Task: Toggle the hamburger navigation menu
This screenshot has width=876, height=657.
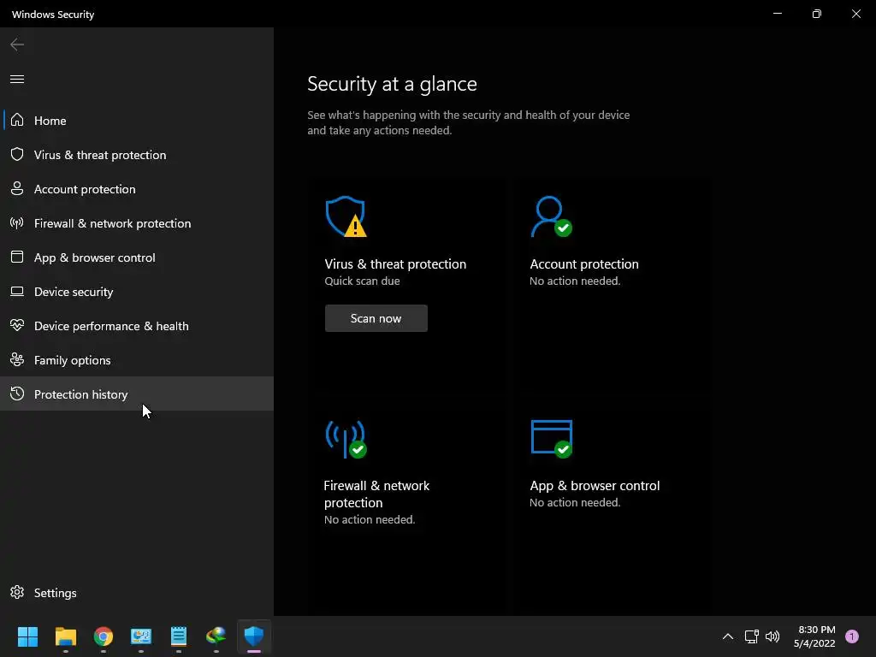Action: (17, 80)
